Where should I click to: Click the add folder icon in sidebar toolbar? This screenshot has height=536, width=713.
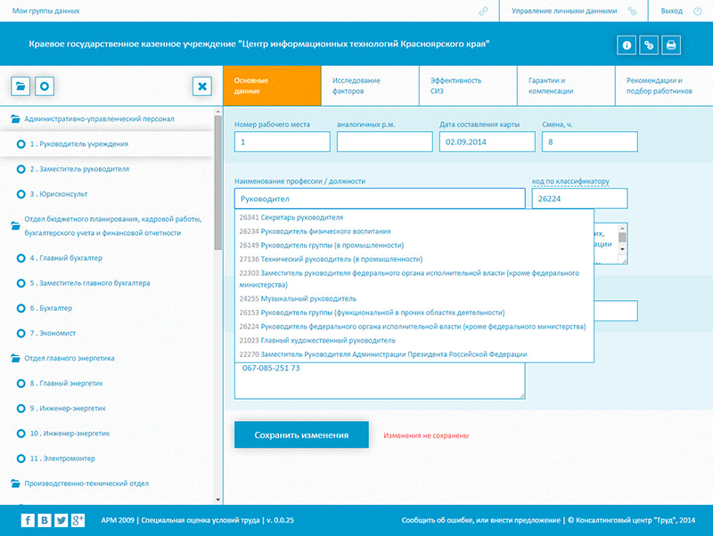pos(20,86)
